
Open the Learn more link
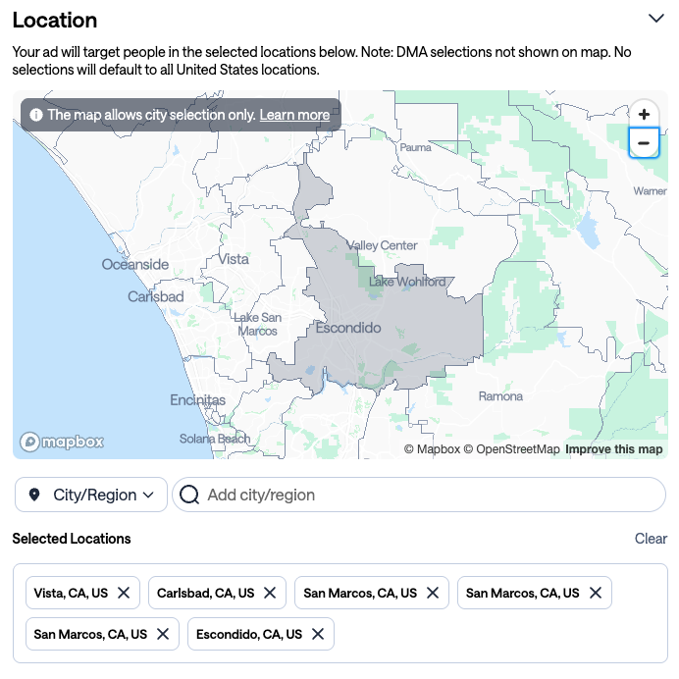pyautogui.click(x=294, y=115)
